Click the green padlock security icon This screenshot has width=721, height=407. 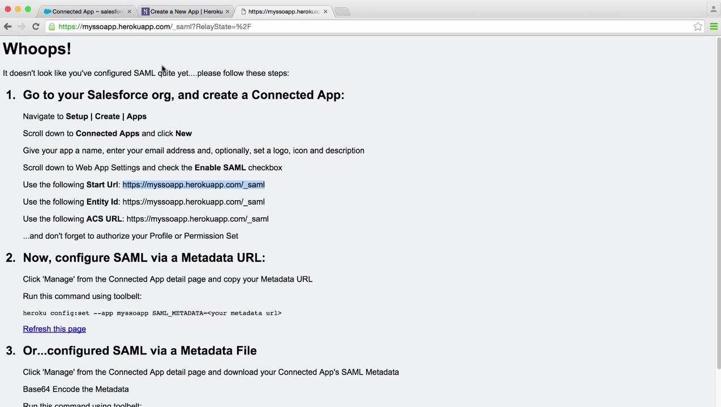click(x=52, y=27)
